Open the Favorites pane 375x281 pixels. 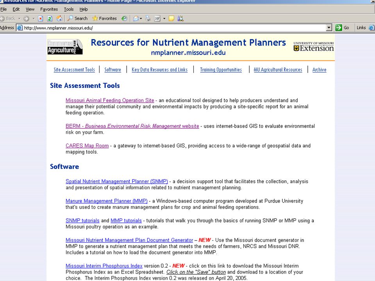coord(105,18)
